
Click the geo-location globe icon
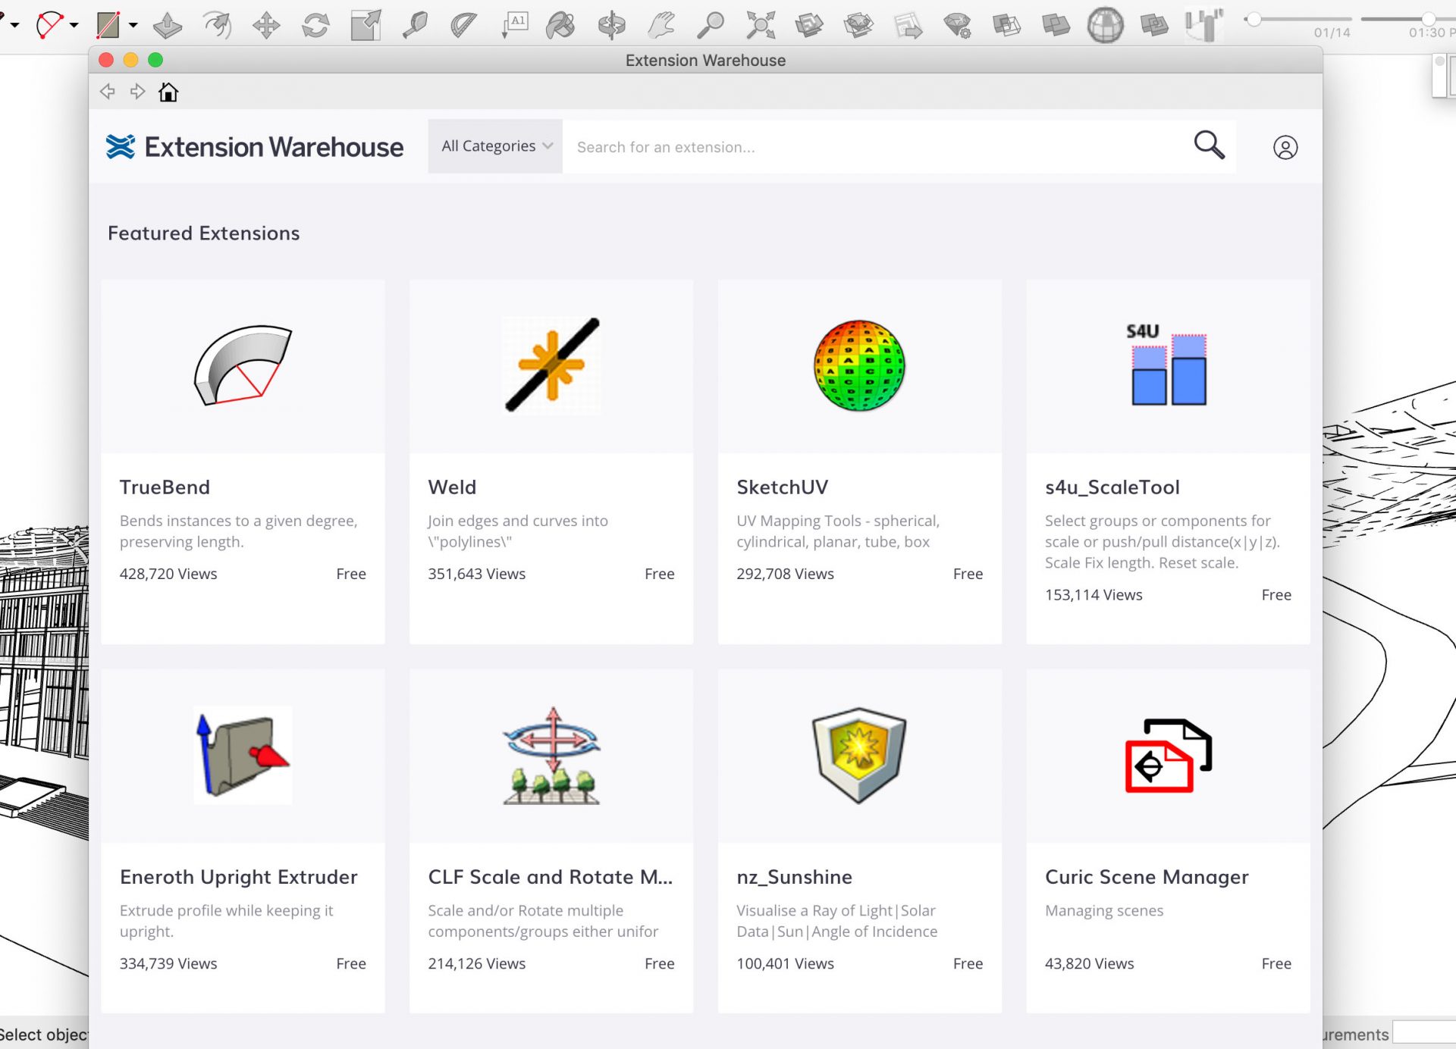coord(1105,25)
